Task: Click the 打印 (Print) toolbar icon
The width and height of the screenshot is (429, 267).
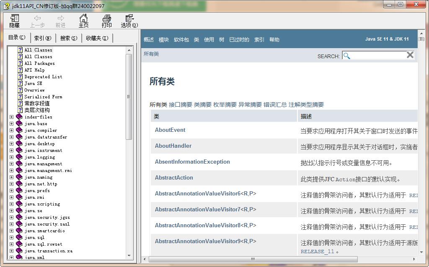Action: [x=107, y=21]
